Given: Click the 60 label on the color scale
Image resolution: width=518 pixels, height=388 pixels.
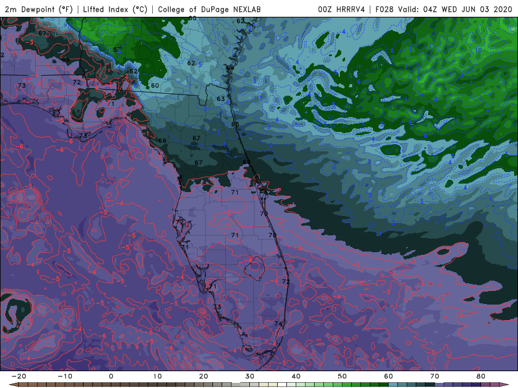Looking at the screenshot, I should [x=388, y=376].
